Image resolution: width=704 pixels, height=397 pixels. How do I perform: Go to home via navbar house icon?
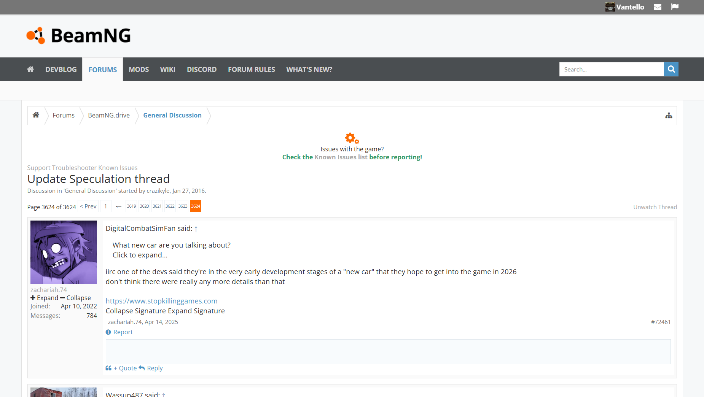30,69
